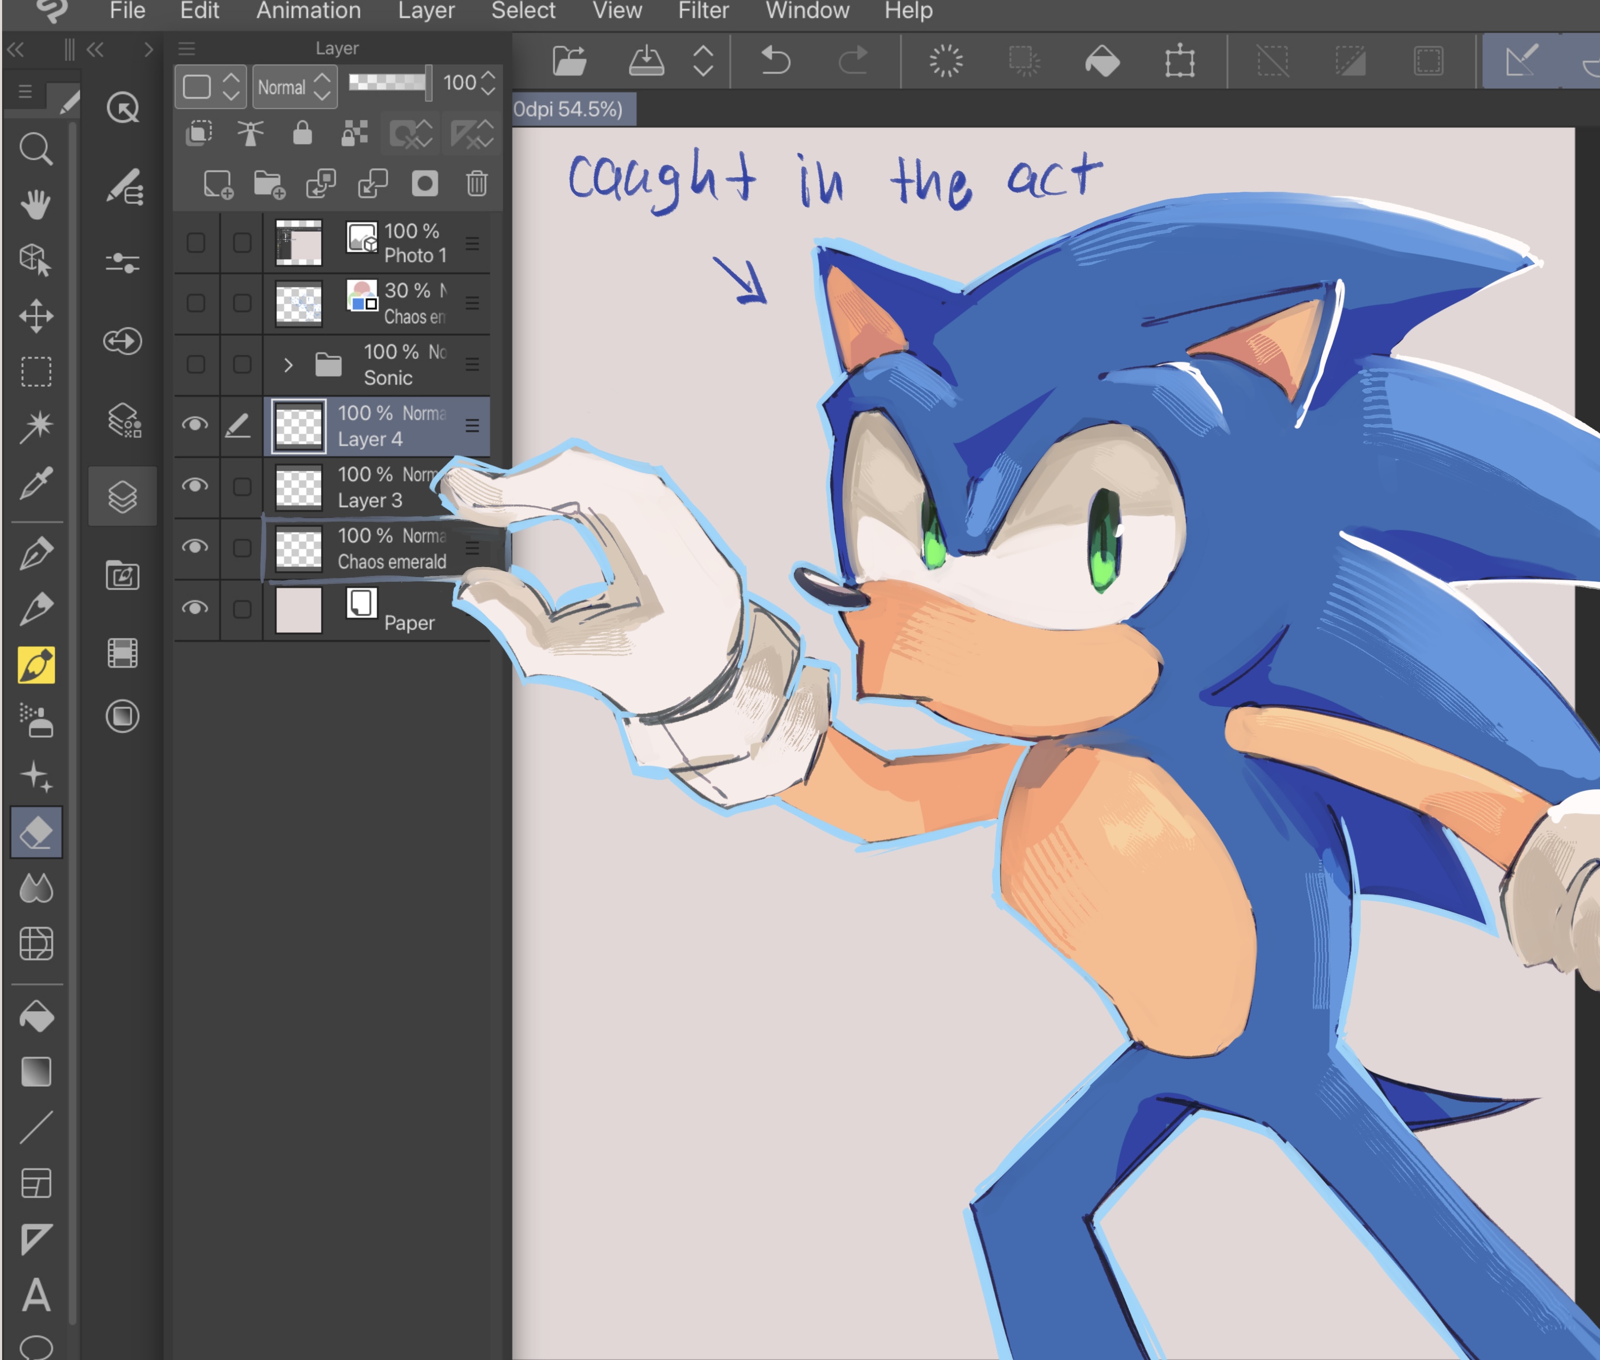Screen dimensions: 1600x1360
Task: Show the Photo 1 layer visibility box
Action: (x=196, y=243)
